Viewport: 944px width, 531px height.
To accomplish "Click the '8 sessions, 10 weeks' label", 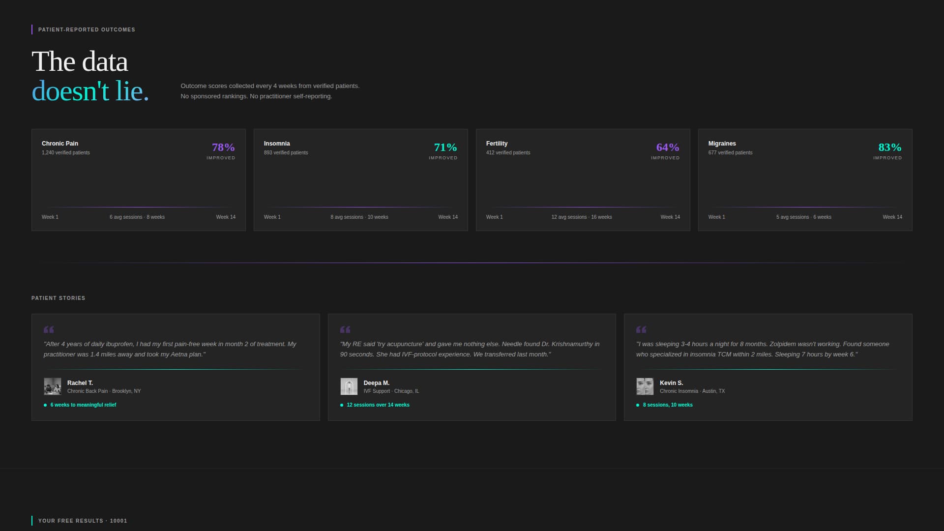I will (667, 405).
